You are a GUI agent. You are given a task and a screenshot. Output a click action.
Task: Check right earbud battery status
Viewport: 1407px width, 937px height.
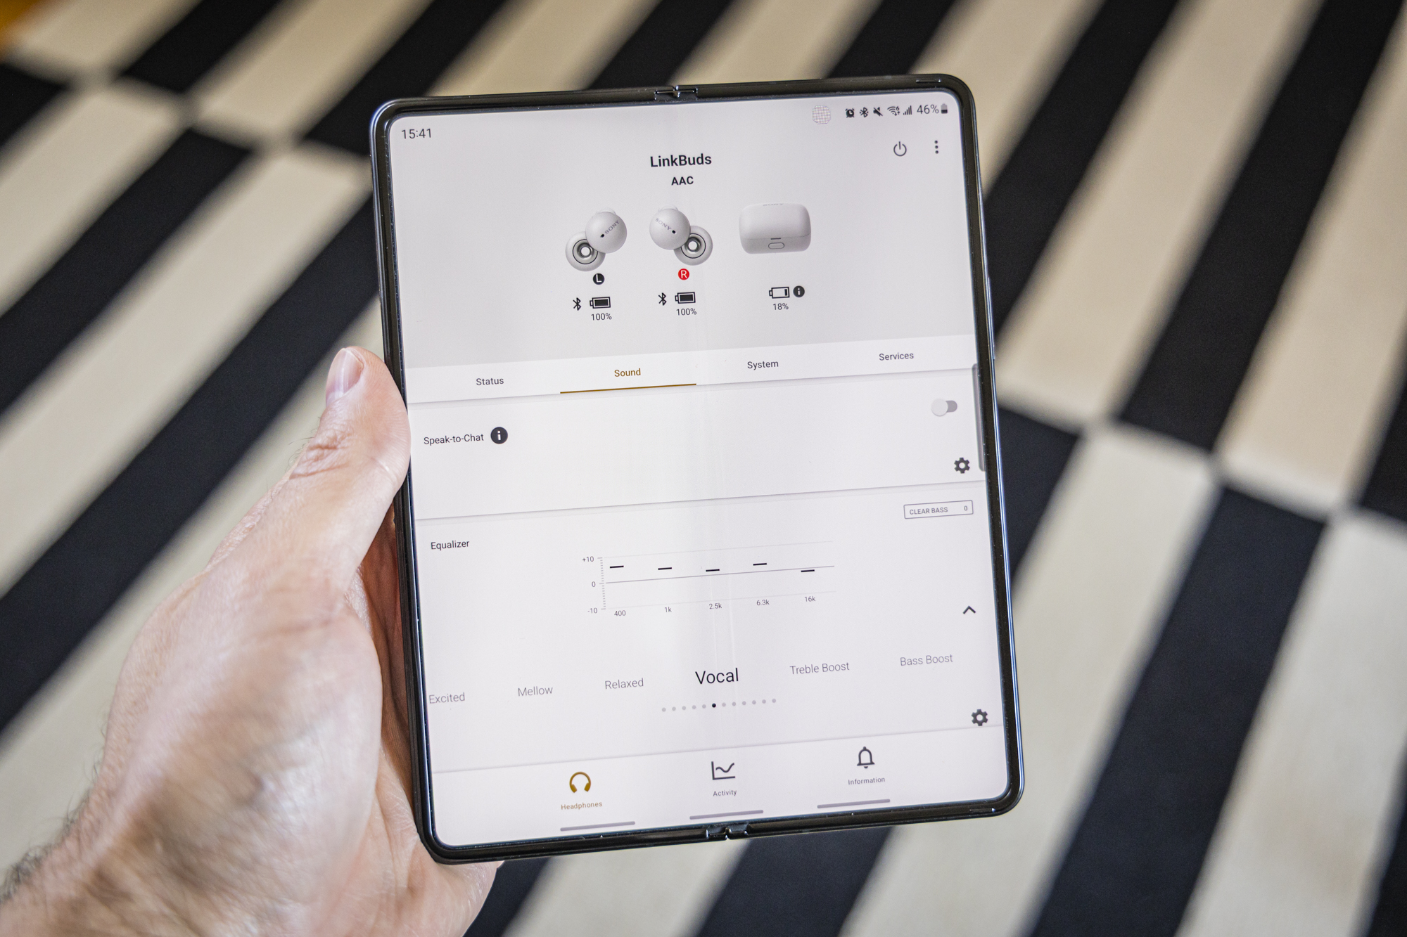click(680, 305)
